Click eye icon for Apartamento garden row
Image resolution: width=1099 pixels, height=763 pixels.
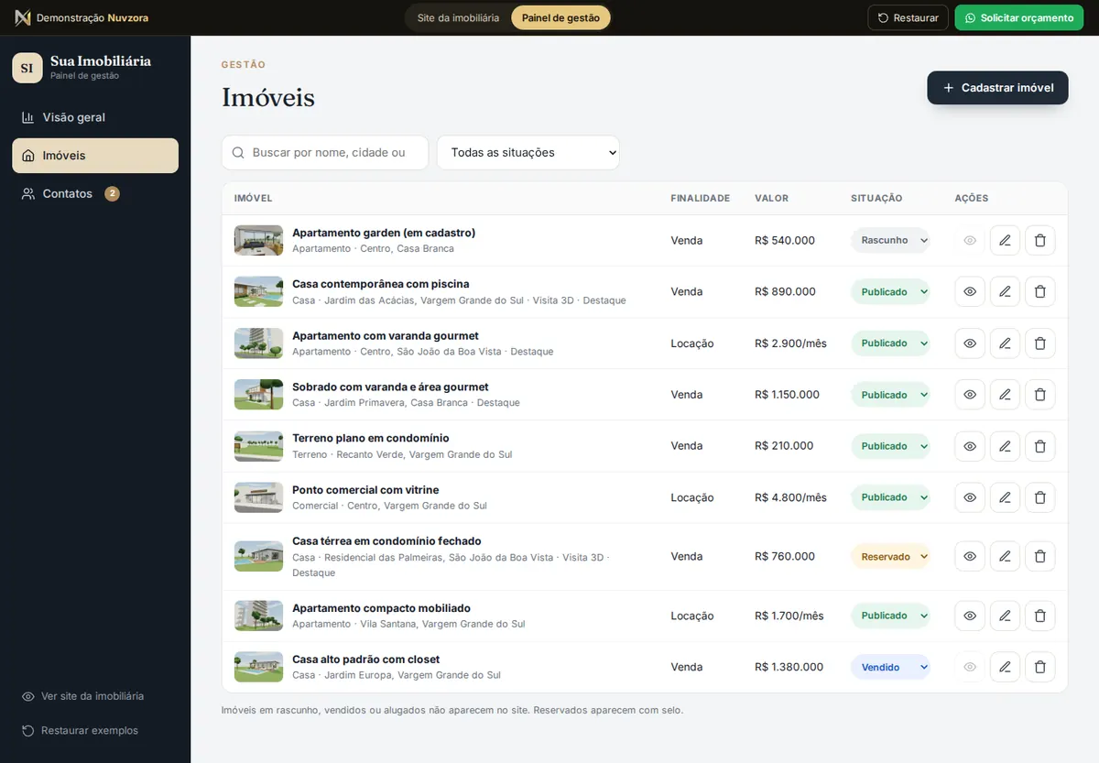point(970,240)
